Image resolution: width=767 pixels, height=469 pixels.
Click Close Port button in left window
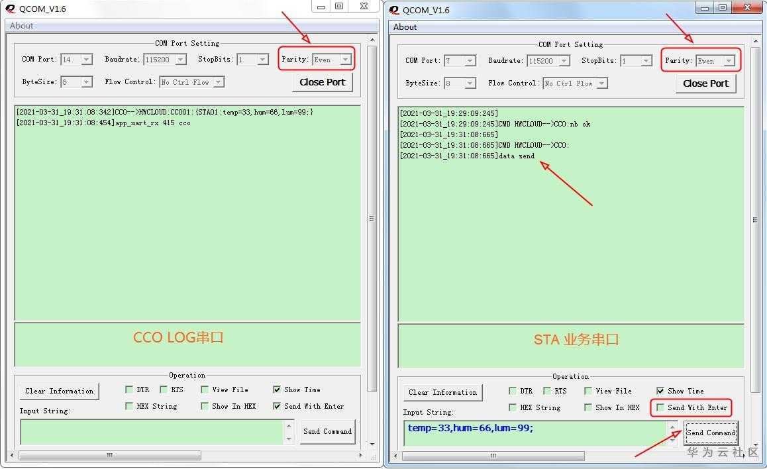[x=323, y=82]
